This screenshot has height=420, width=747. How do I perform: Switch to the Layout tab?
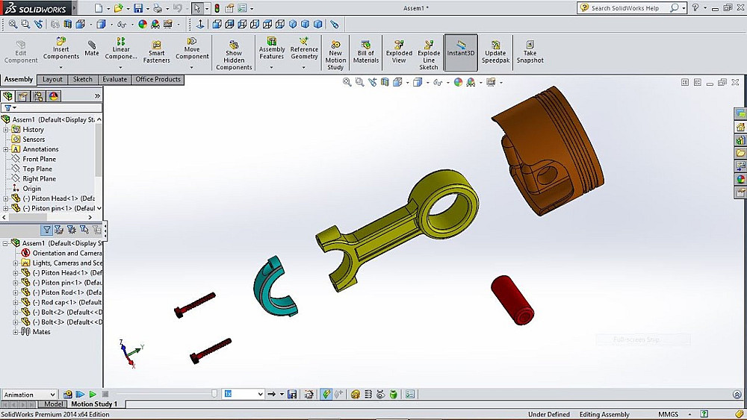coord(52,79)
